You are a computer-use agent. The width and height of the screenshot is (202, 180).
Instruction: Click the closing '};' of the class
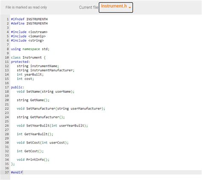point(13,164)
